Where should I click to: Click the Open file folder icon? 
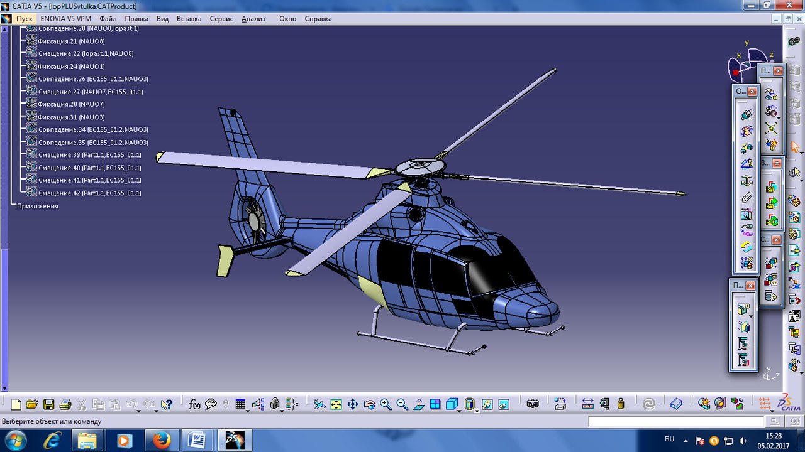[x=32, y=404]
